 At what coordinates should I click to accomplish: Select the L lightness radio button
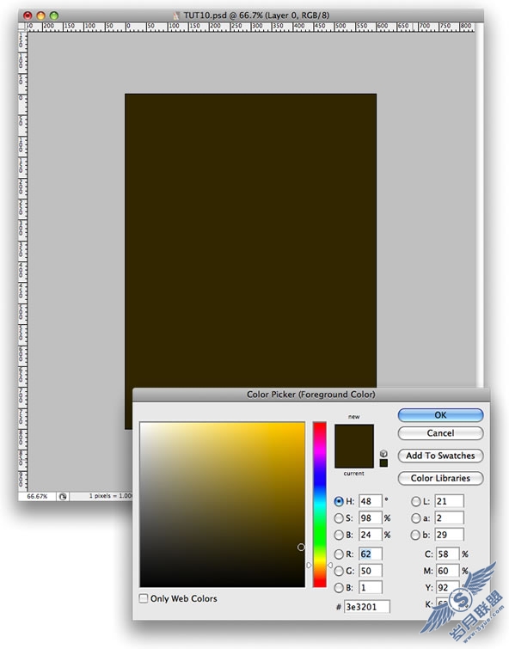click(415, 502)
